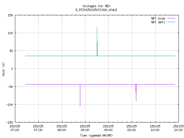Click the green NPI defl spike peak near 08:45
The height and width of the screenshot is (138, 184).
click(97, 28)
